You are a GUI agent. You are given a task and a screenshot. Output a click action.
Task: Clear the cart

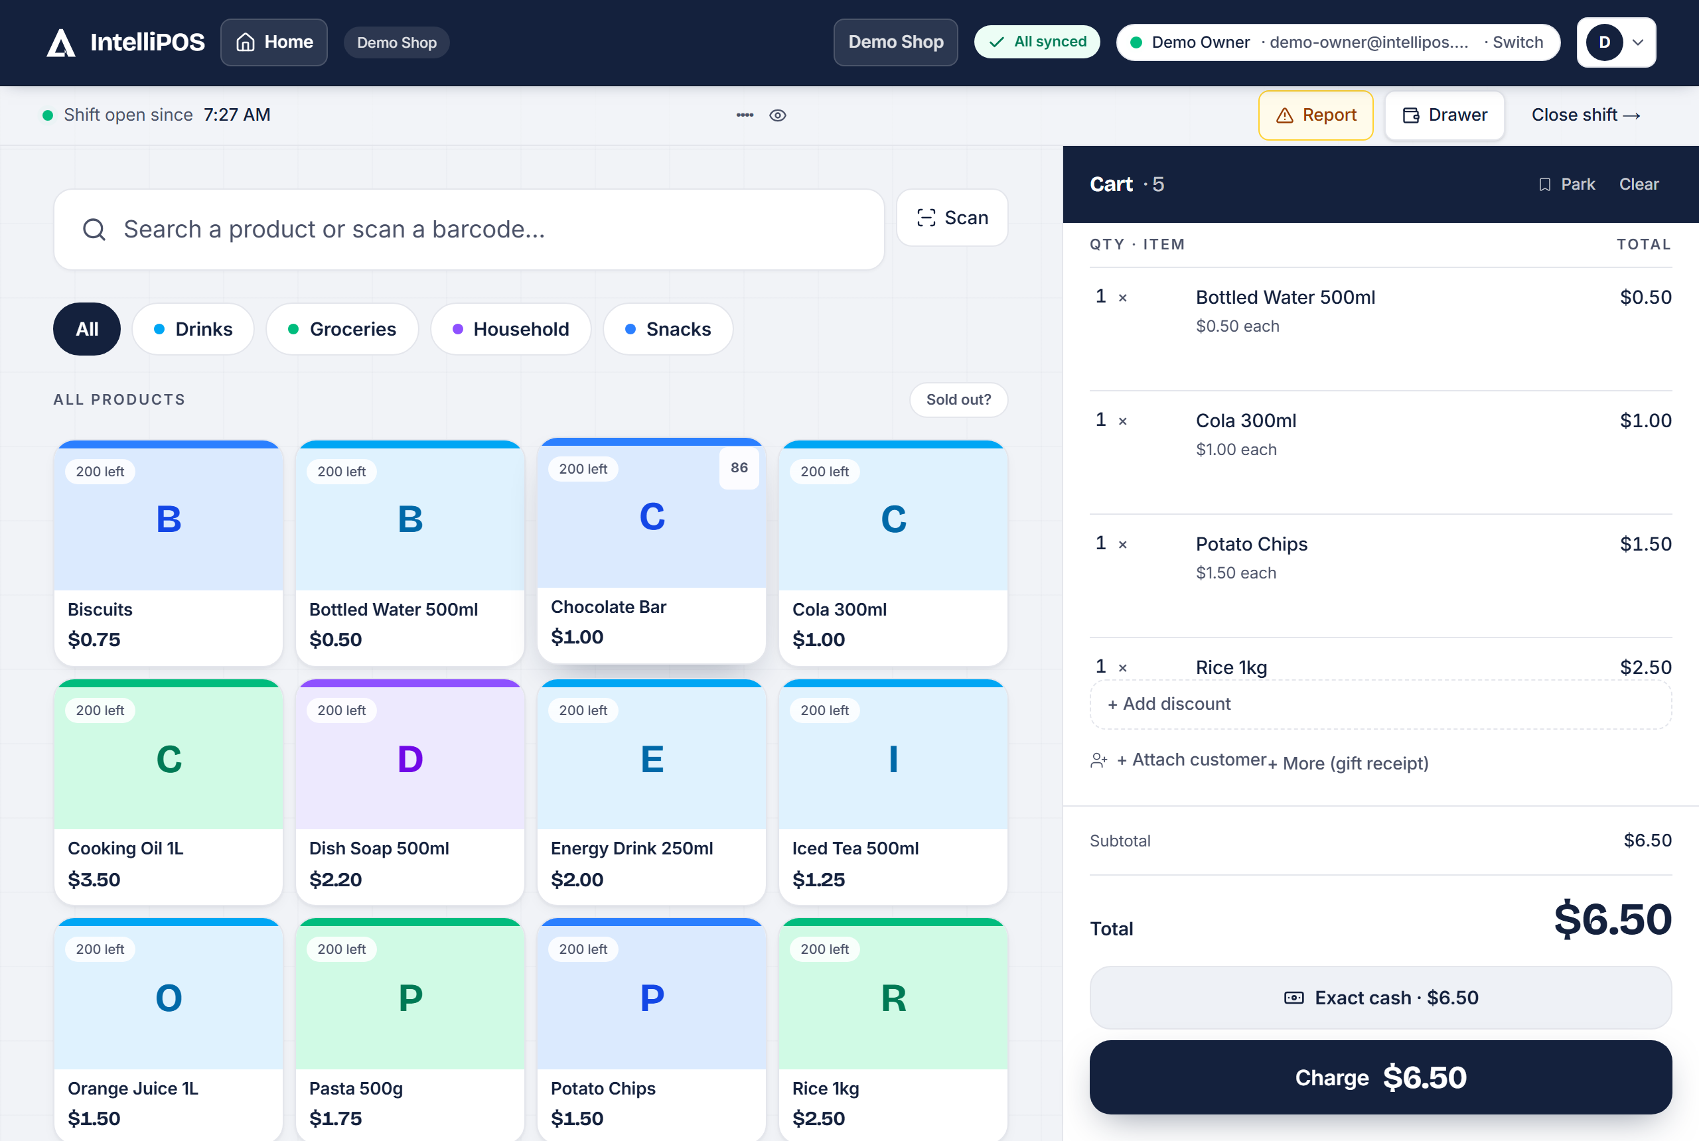tap(1639, 184)
